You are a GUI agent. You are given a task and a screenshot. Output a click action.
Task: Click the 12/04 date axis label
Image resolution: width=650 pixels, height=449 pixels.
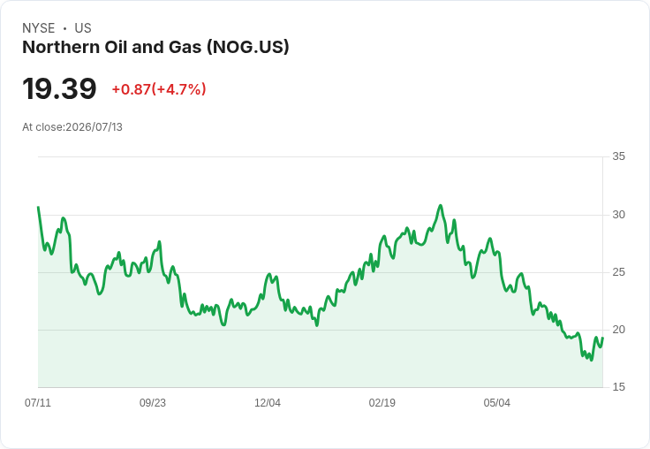[268, 402]
